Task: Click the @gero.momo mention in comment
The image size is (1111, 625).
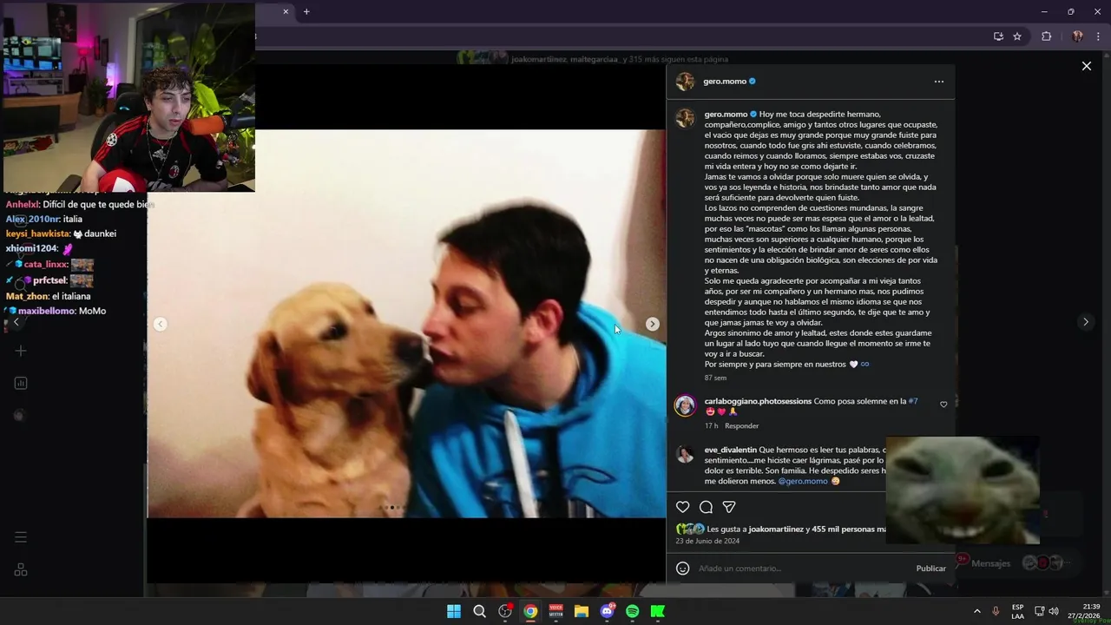Action: click(803, 481)
